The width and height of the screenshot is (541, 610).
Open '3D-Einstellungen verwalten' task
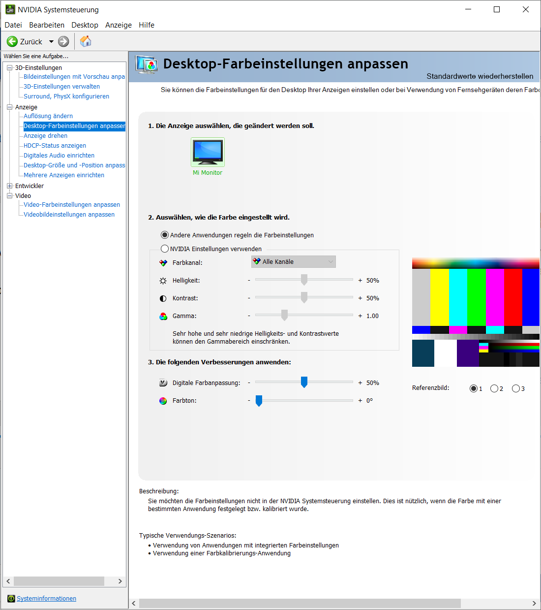click(62, 87)
